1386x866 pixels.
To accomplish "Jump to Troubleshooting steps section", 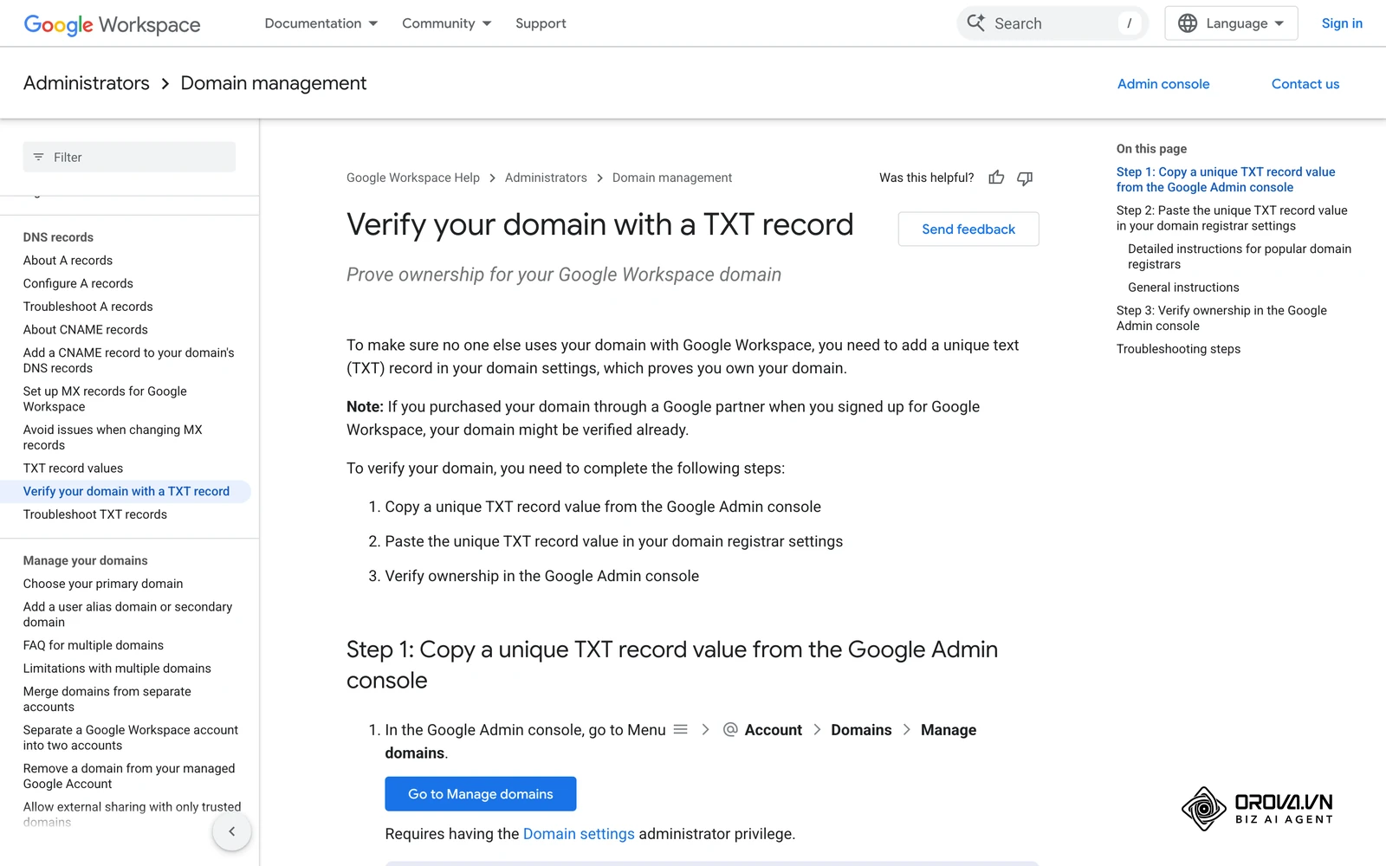I will pyautogui.click(x=1178, y=349).
